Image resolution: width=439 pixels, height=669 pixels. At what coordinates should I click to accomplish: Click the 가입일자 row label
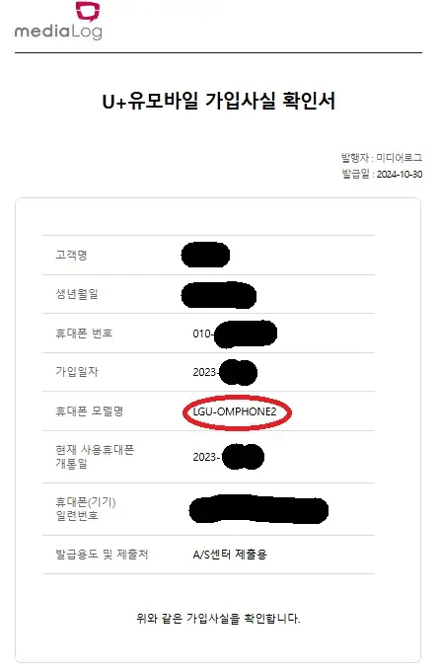(x=77, y=372)
